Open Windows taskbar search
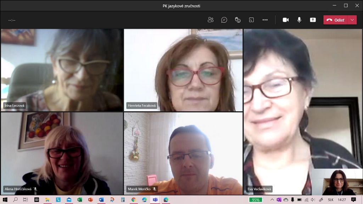The height and width of the screenshot is (204, 363). point(15,200)
